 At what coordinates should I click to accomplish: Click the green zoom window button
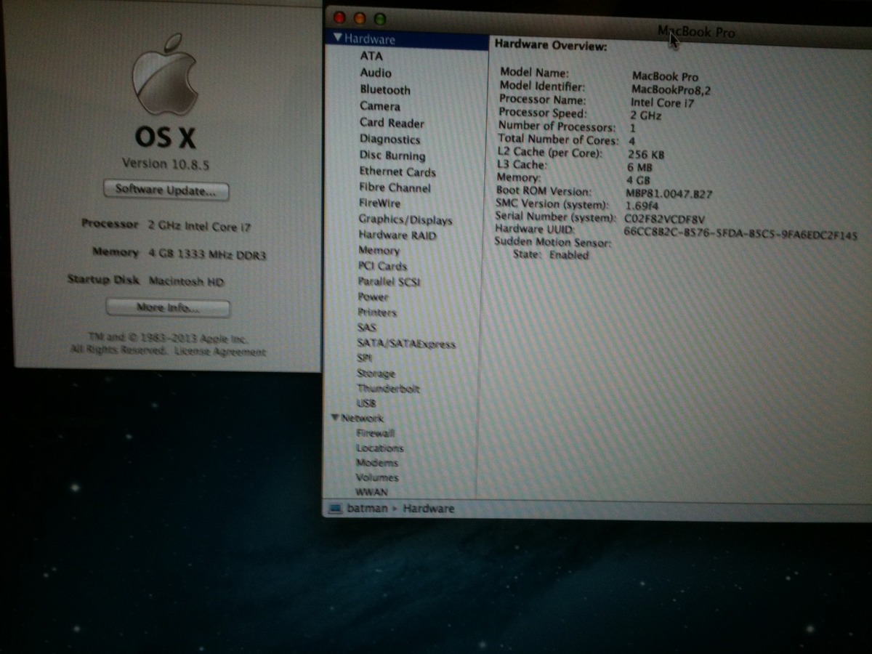point(379,19)
